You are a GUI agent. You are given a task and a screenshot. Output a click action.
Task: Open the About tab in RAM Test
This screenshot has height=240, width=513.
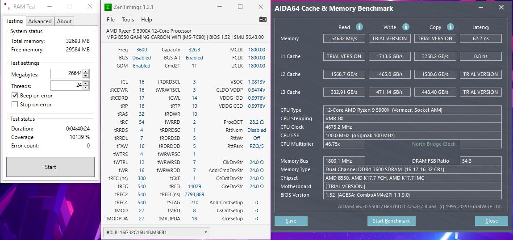[x=64, y=21]
